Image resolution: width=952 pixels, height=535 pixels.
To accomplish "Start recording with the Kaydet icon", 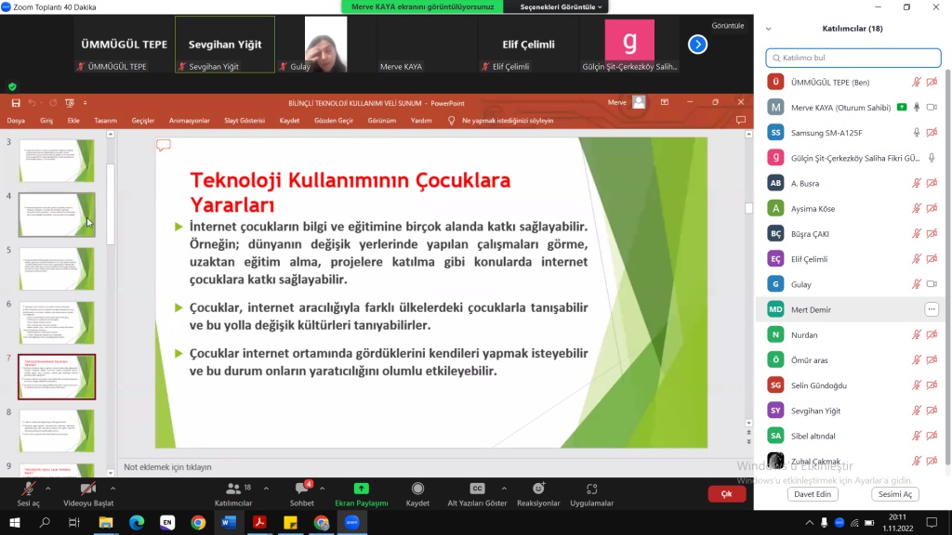I will tap(417, 489).
